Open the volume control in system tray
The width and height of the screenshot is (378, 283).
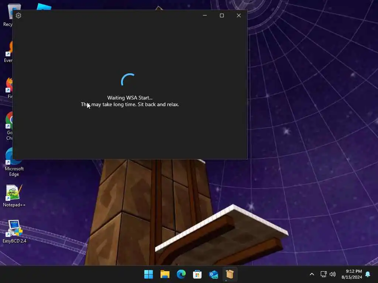coord(333,274)
